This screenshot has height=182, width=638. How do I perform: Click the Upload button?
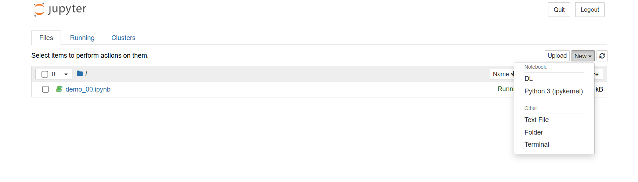(x=557, y=56)
